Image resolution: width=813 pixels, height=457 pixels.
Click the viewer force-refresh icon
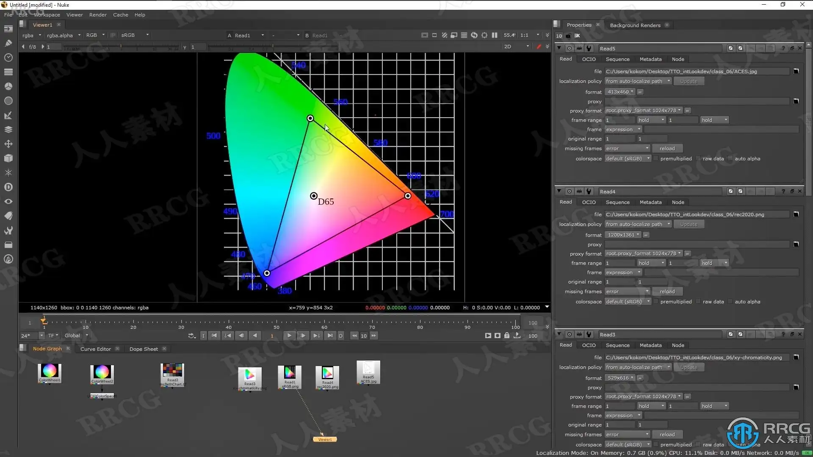(474, 35)
